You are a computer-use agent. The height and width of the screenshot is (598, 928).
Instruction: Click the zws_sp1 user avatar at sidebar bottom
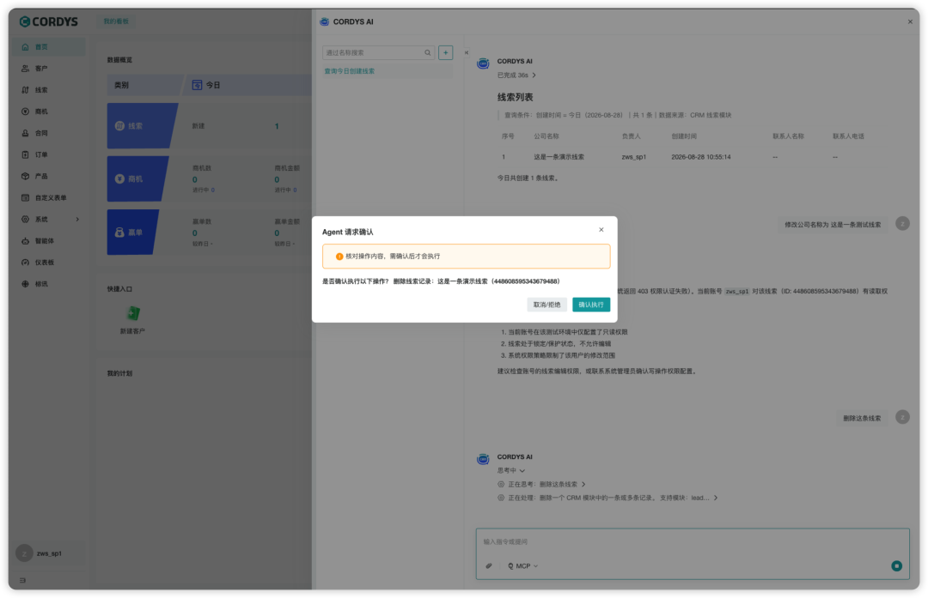(24, 553)
